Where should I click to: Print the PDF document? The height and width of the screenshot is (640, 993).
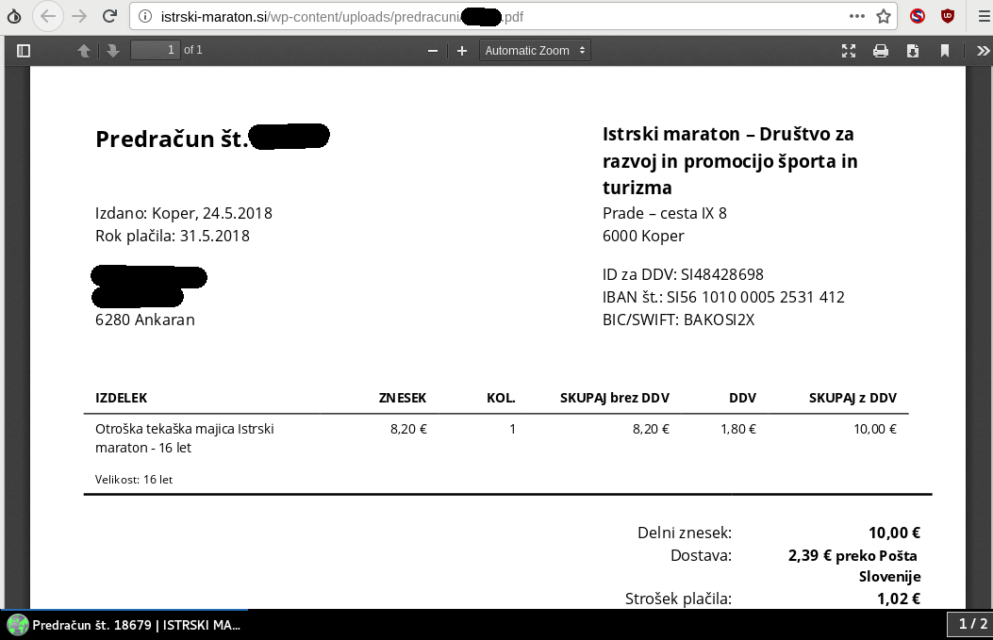tap(880, 51)
